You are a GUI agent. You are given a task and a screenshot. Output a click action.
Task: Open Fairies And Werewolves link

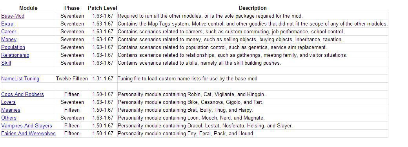pos(28,133)
